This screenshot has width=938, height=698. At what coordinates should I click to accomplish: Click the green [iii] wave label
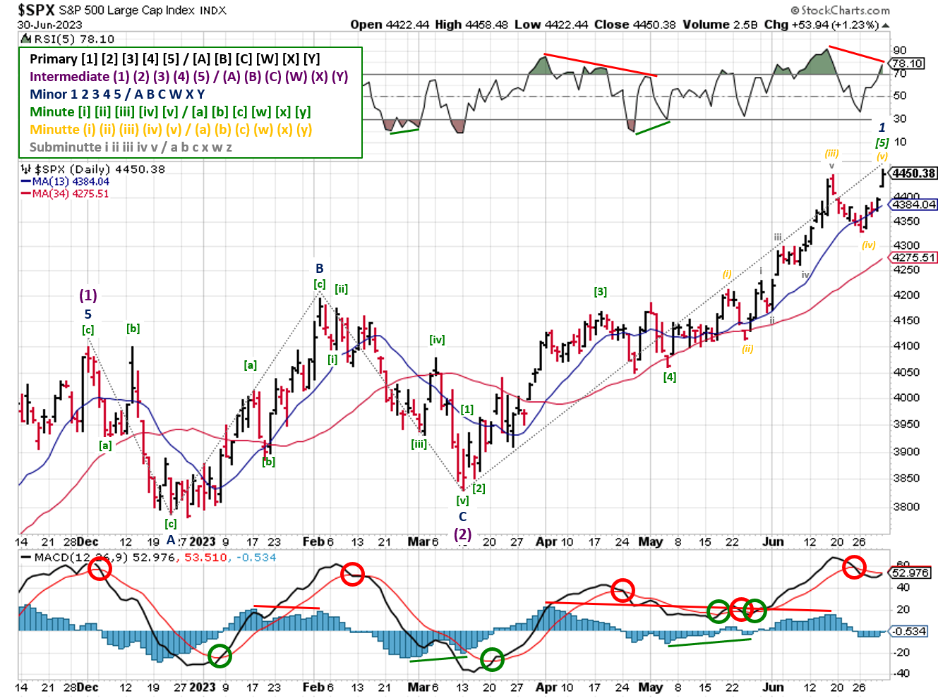pyautogui.click(x=419, y=444)
